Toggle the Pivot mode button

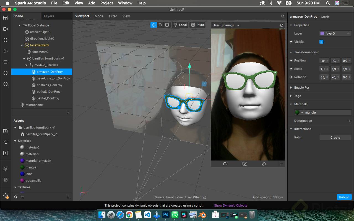197,25
